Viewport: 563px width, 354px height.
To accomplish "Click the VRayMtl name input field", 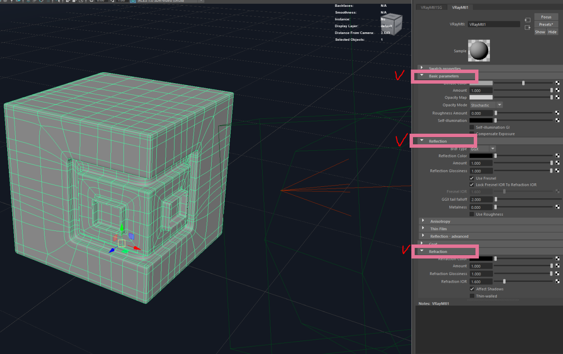I will tap(494, 24).
